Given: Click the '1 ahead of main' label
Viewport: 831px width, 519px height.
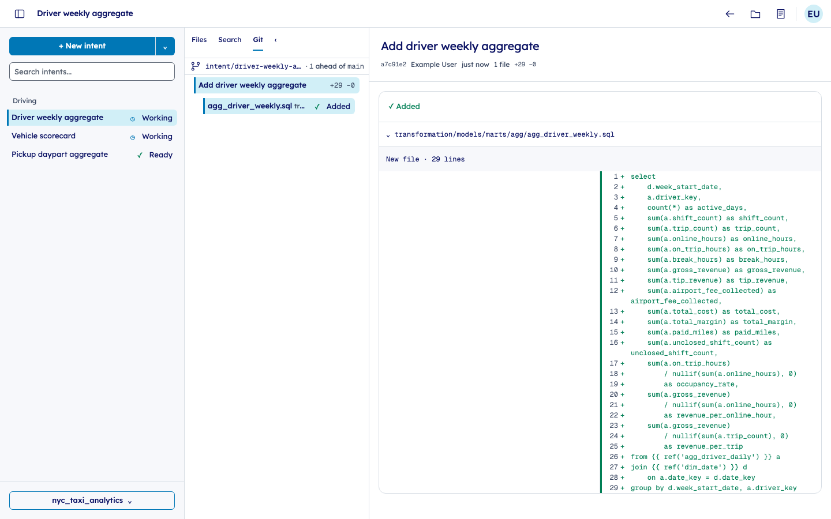Looking at the screenshot, I should [336, 66].
